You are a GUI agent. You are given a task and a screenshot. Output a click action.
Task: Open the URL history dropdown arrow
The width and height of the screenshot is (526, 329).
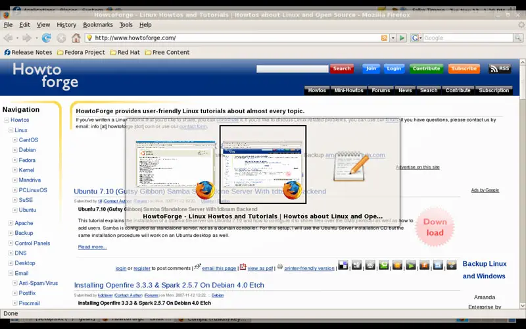(x=393, y=38)
